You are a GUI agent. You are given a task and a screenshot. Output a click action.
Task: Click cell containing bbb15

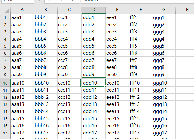[45, 119]
